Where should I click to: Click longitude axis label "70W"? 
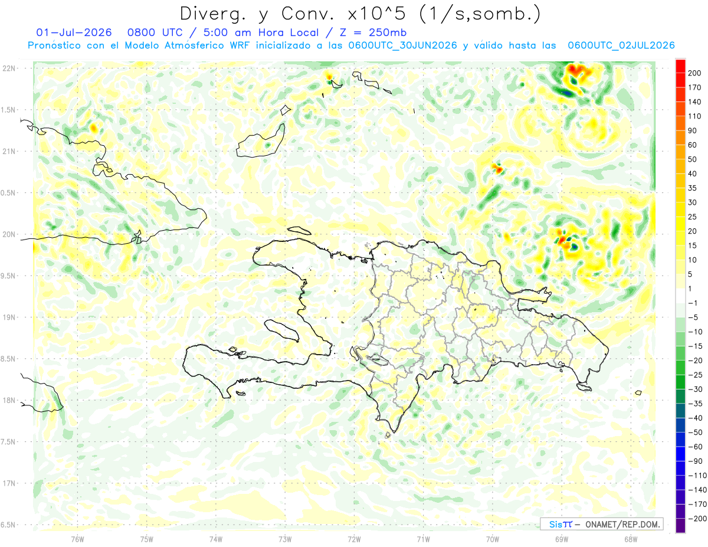[x=493, y=539]
